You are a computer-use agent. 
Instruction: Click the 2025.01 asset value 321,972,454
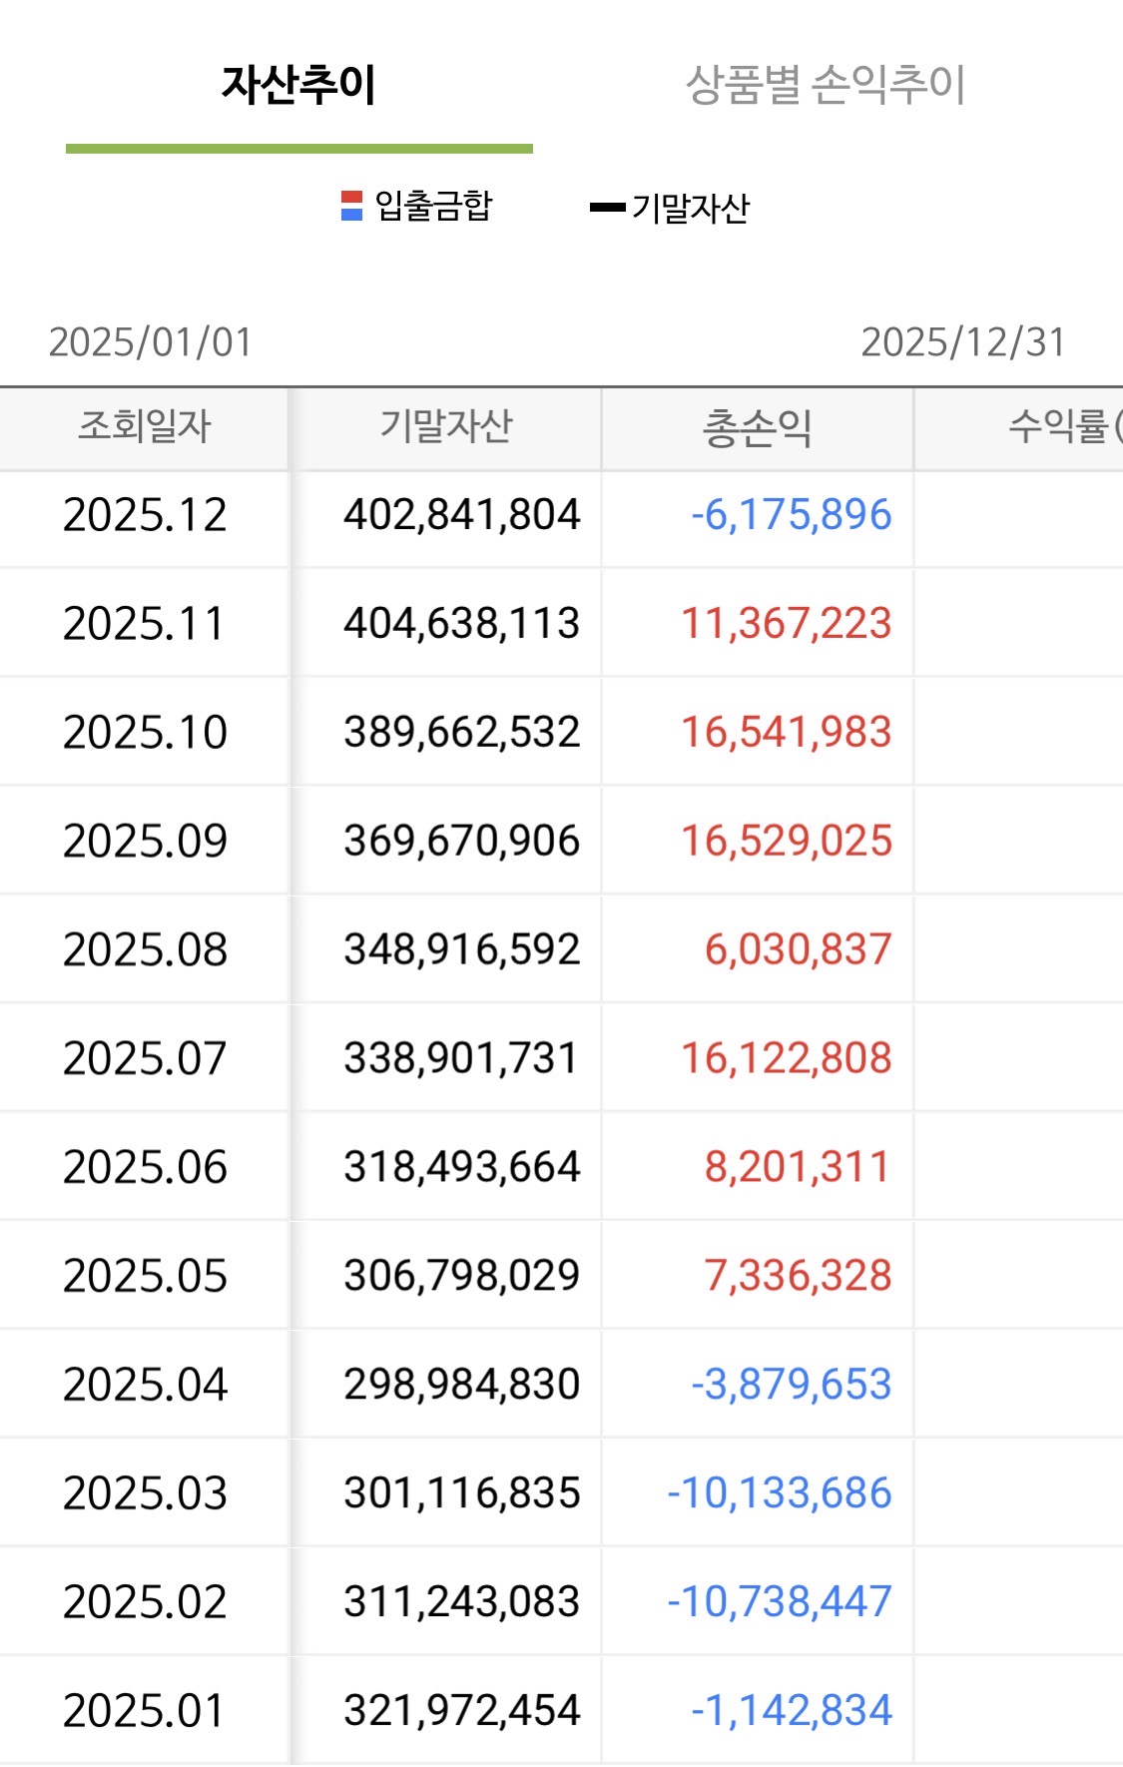[461, 1711]
